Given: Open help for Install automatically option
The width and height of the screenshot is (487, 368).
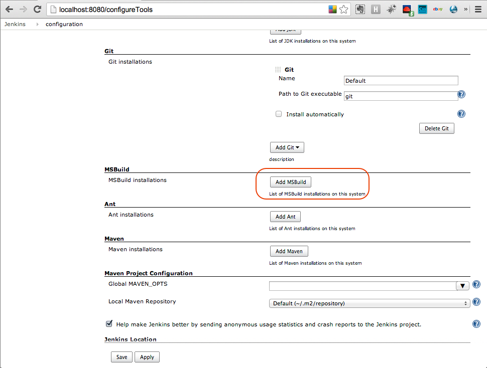Looking at the screenshot, I should point(461,114).
